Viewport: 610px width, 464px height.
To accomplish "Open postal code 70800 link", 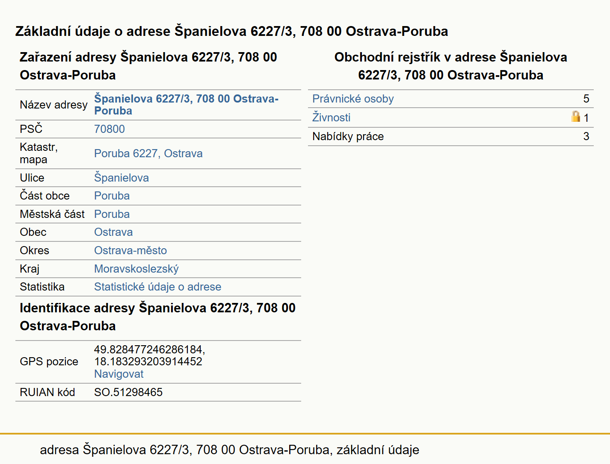I will click(110, 129).
